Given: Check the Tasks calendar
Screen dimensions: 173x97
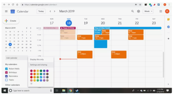Looking at the screenshot, I should 6,80.
